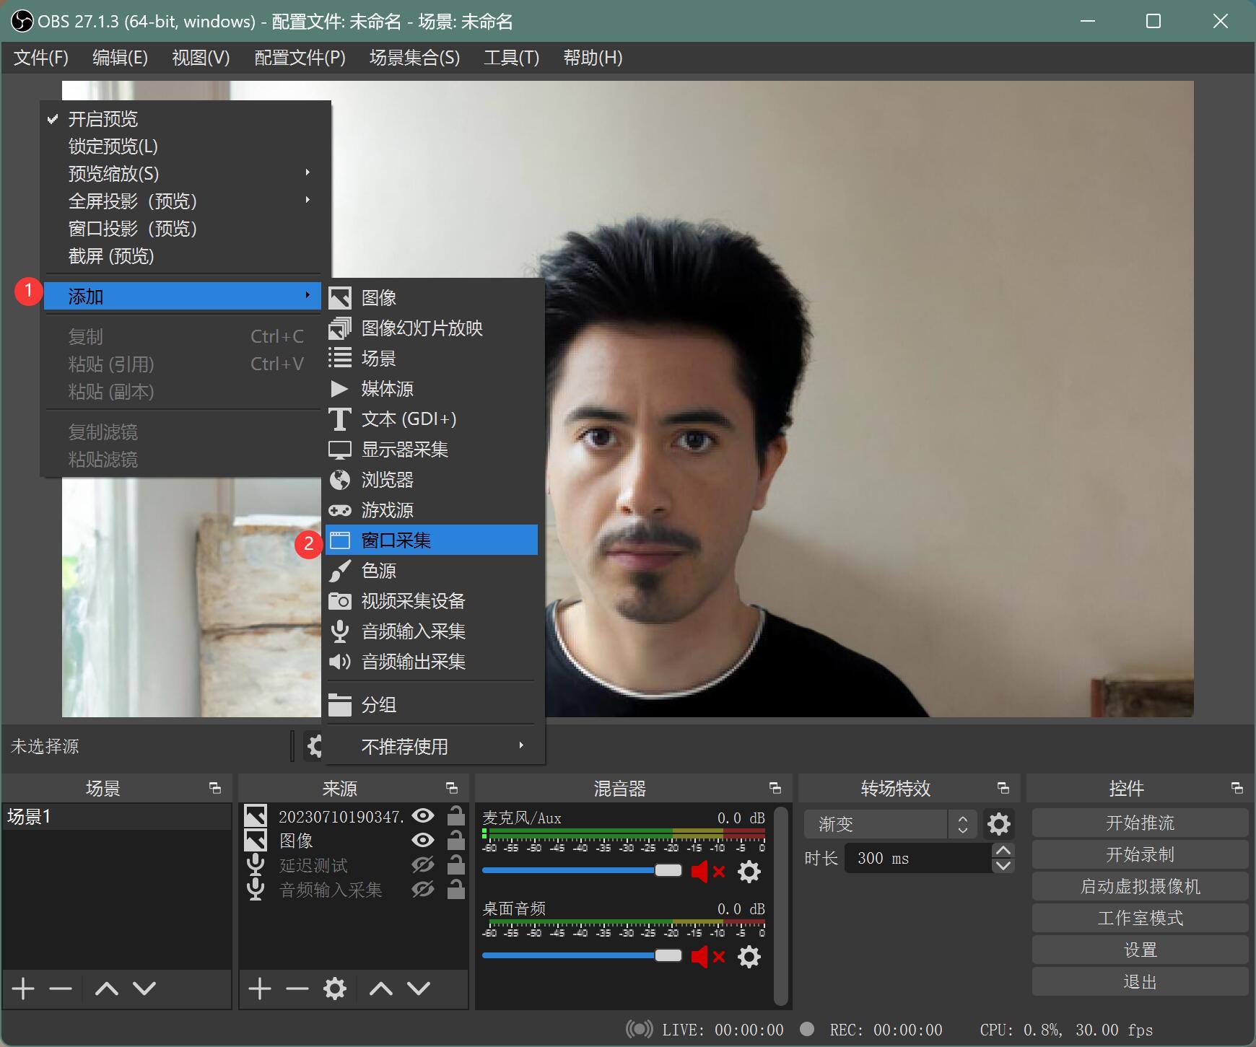The image size is (1256, 1047).
Task: Open 桌面音频 audio settings gear
Action: [749, 957]
